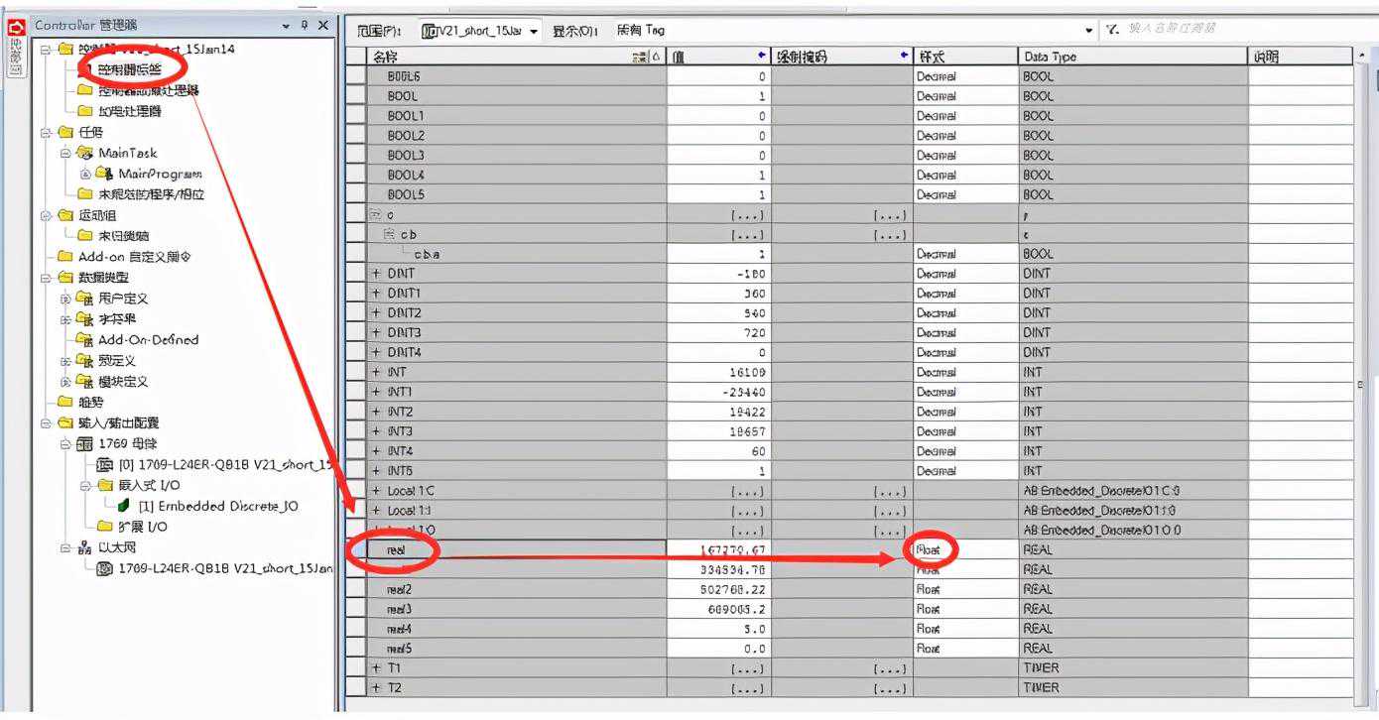Pin the Controller organizer panel
Image resolution: width=1379 pixels, height=720 pixels.
pos(305,25)
